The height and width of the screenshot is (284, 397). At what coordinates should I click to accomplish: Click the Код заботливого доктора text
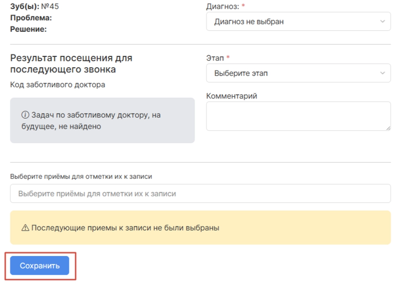pyautogui.click(x=58, y=85)
